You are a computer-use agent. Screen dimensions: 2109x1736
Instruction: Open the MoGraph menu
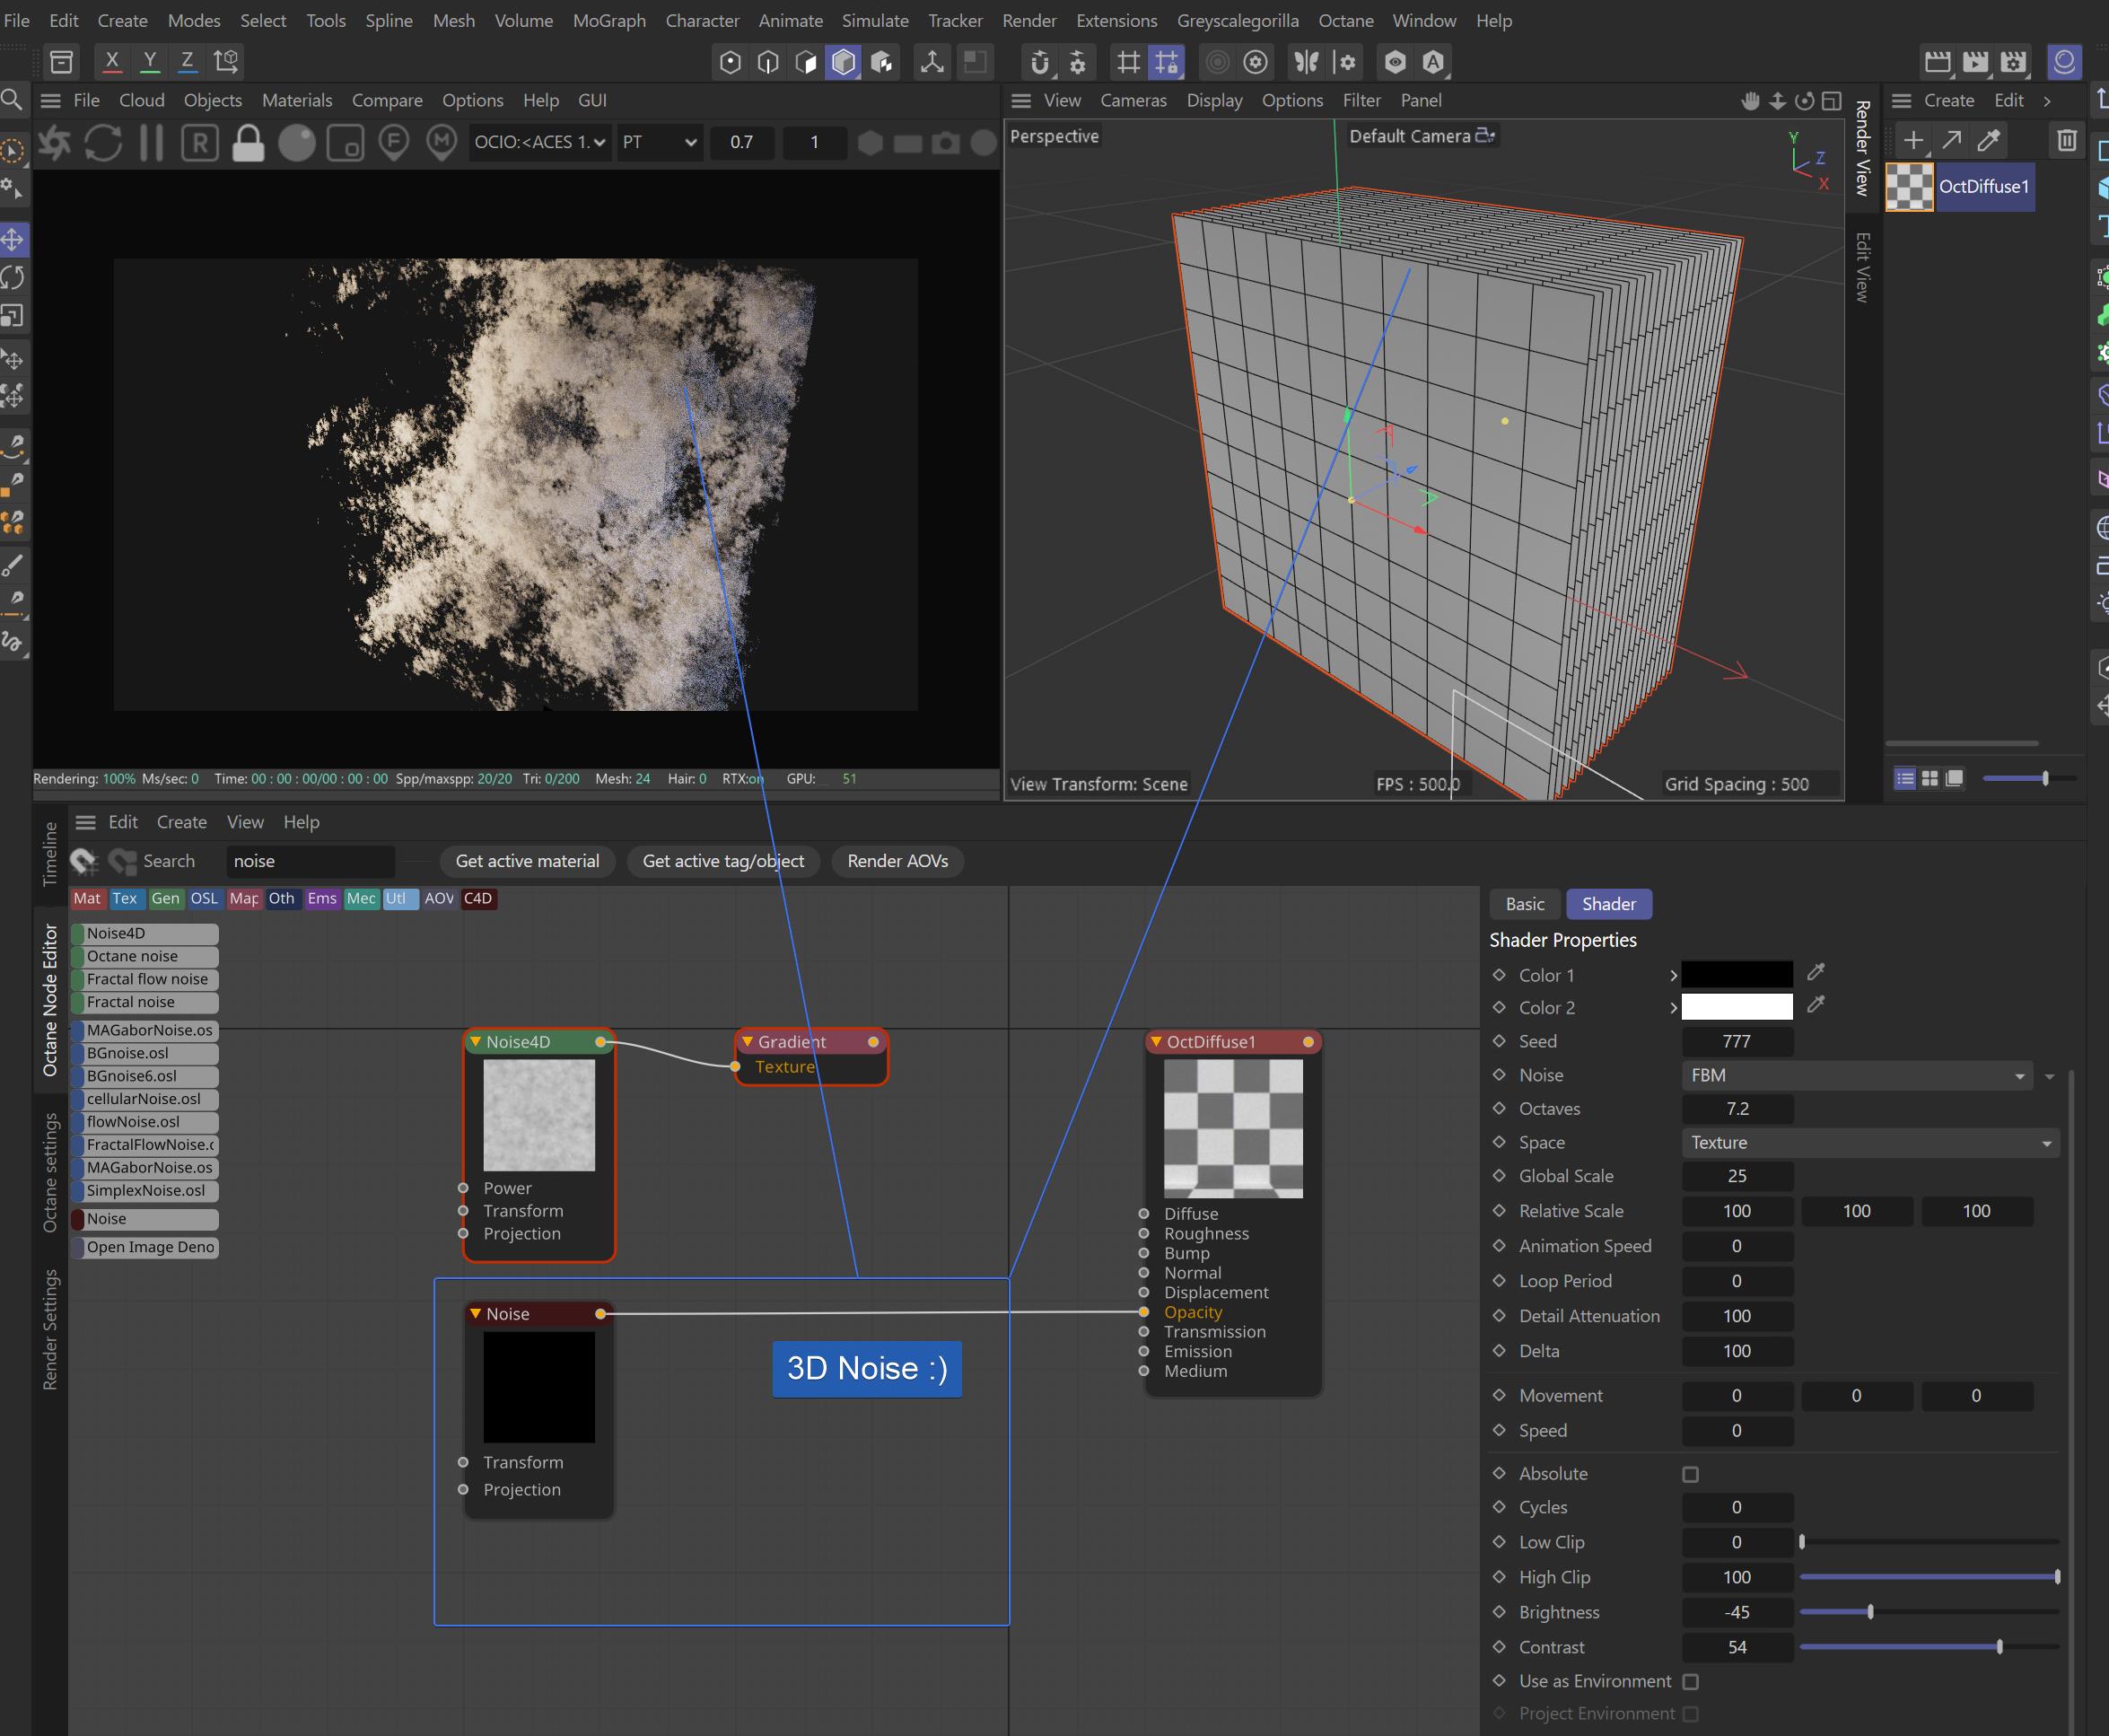[608, 20]
